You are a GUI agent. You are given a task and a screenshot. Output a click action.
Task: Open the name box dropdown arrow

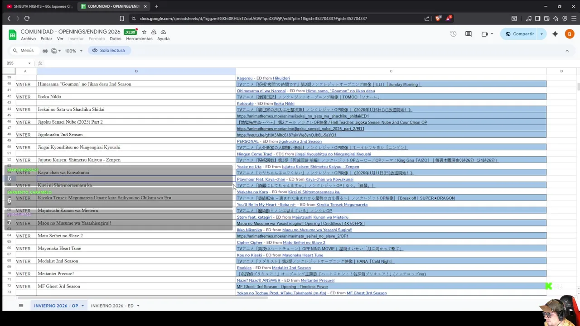(x=29, y=63)
